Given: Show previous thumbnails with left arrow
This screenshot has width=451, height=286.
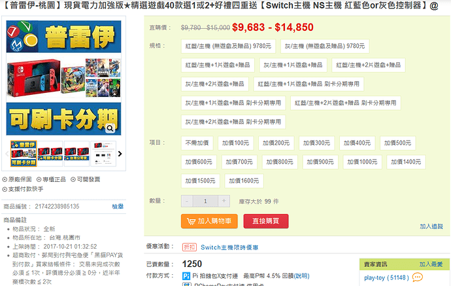Looking at the screenshot, I should [x=7, y=154].
